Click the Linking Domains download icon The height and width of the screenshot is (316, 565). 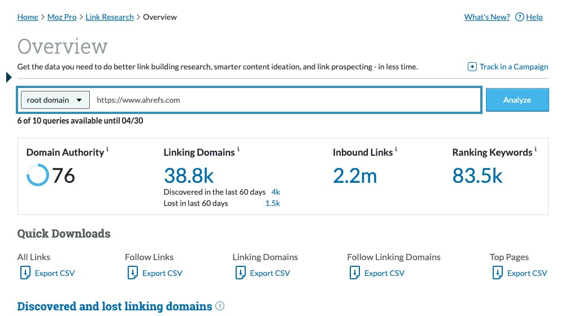tap(240, 273)
